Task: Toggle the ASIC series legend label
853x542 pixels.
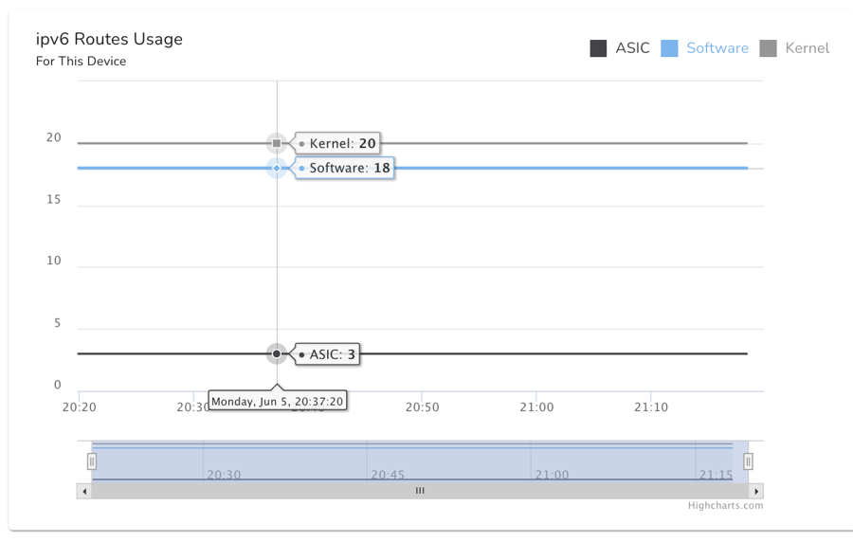Action: pos(632,48)
